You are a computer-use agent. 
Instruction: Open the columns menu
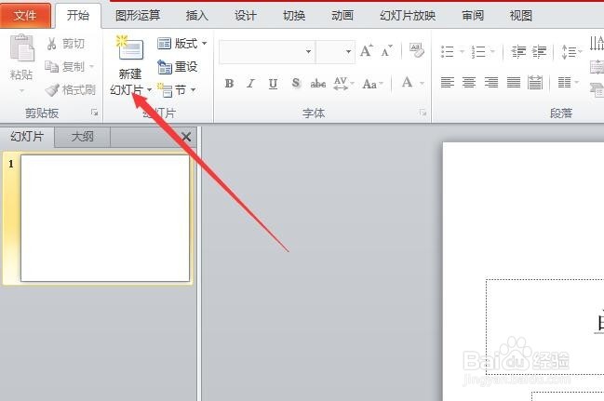click(569, 82)
